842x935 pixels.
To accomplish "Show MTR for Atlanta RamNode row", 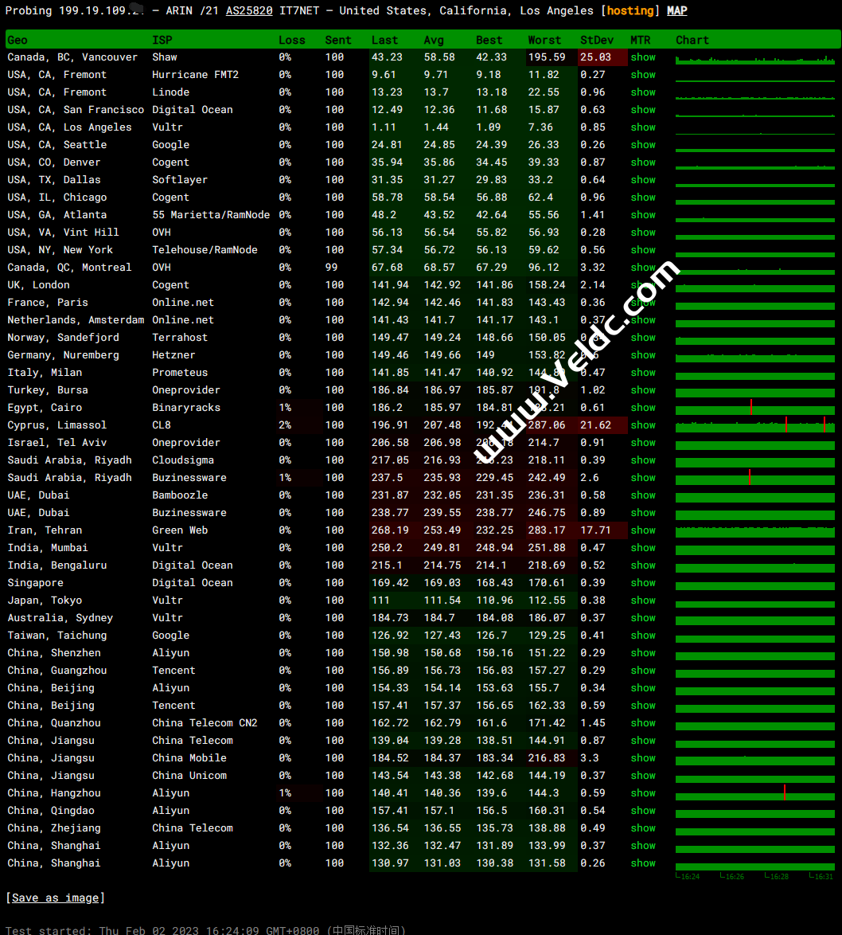I will [x=643, y=215].
